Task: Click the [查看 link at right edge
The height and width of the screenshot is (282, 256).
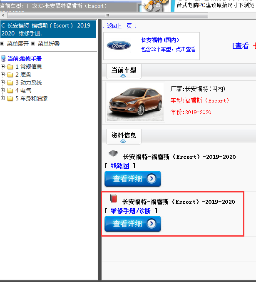Action: pos(240,46)
